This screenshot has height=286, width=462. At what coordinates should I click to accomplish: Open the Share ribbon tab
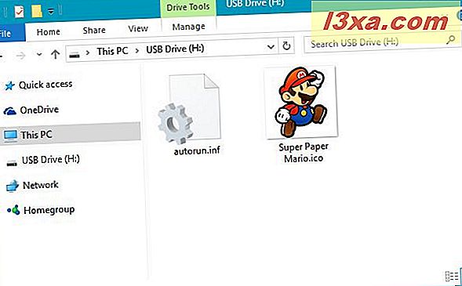(x=94, y=31)
